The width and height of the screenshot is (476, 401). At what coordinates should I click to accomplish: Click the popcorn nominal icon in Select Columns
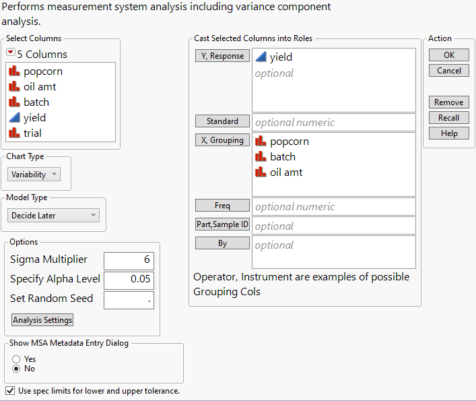(13, 71)
